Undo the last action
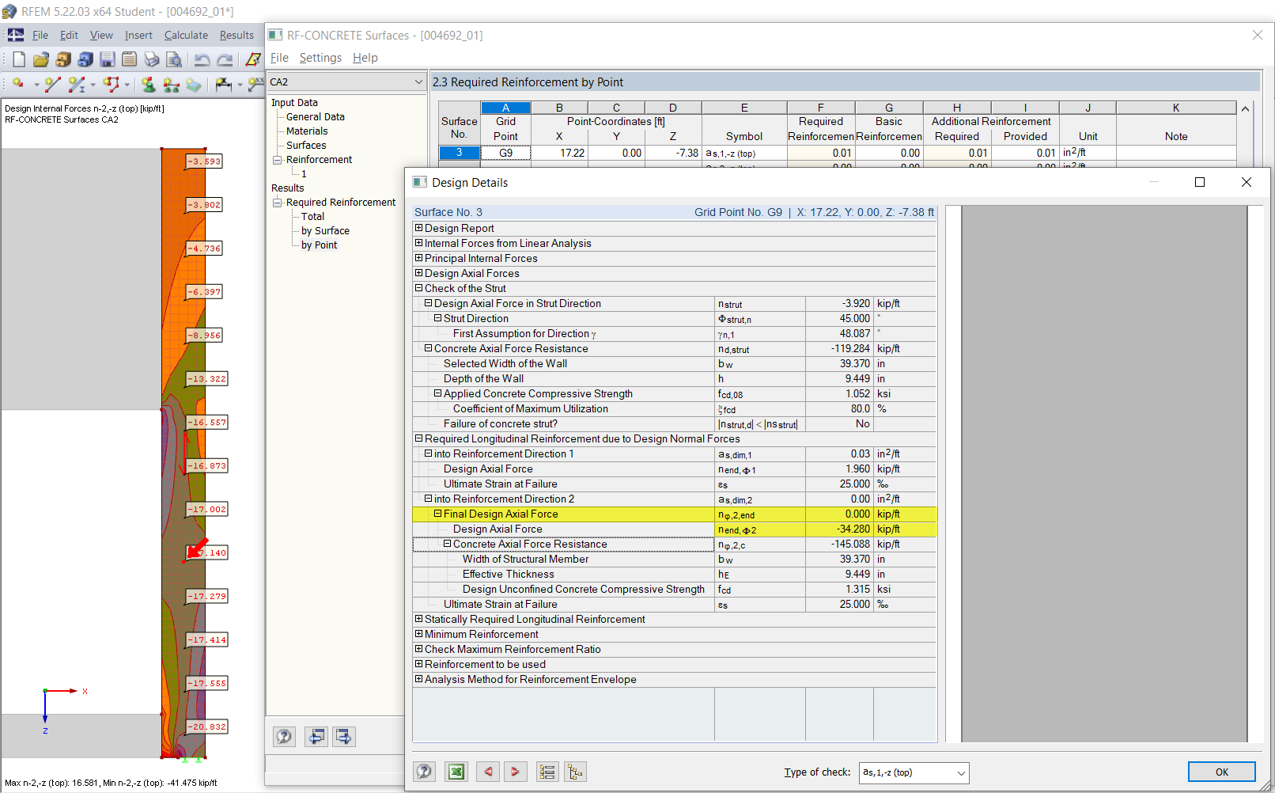1275x793 pixels. pyautogui.click(x=202, y=59)
